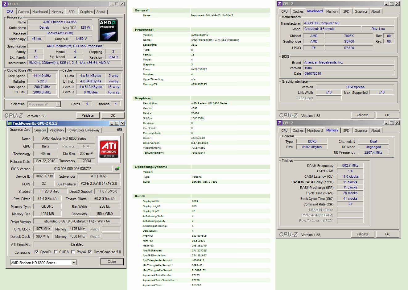Click the AMD Phenom II processor logo
Screen dimensions: 408x290
click(x=108, y=30)
